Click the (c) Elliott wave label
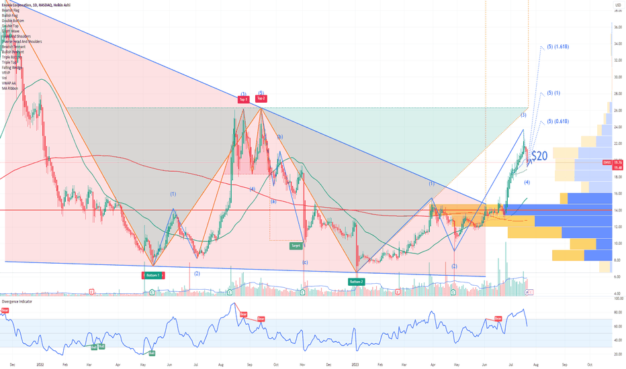Screen dimensions: 626x369 click(x=305, y=262)
